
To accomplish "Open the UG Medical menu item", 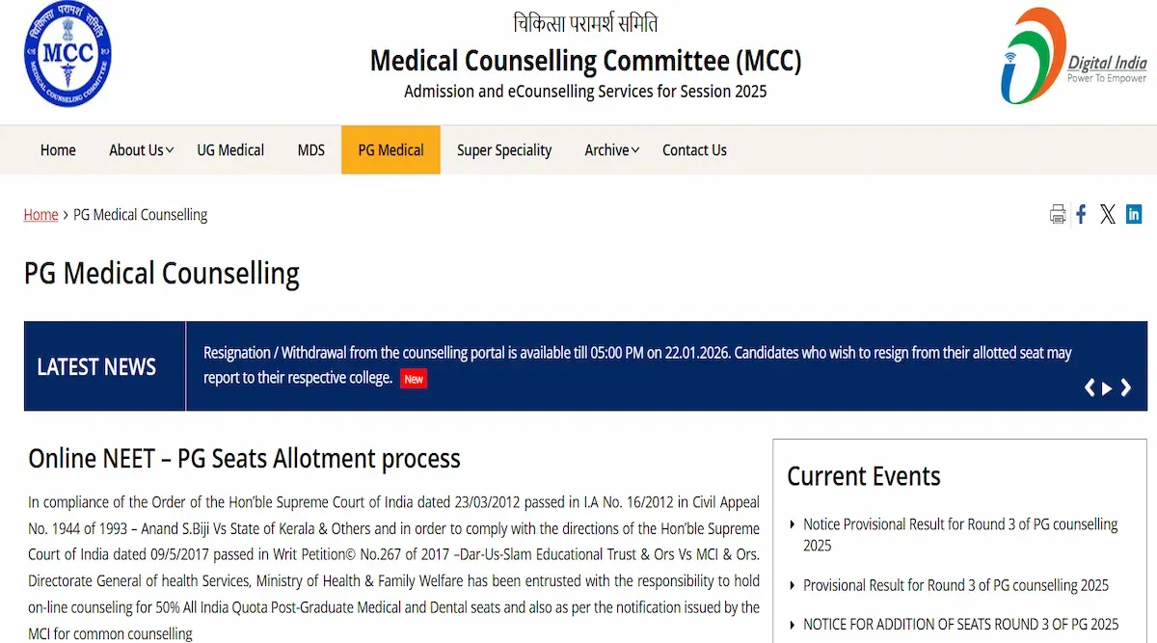I will pyautogui.click(x=230, y=150).
